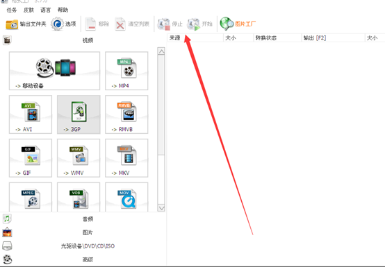Open the 语言 language menu
Viewport: 385px width, 267px height.
click(46, 10)
